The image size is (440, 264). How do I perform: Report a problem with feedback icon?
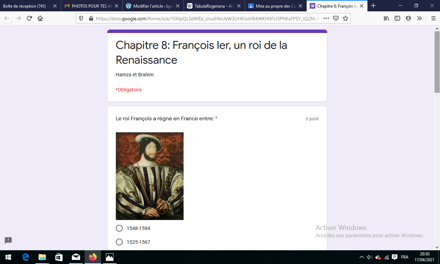pos(8,240)
